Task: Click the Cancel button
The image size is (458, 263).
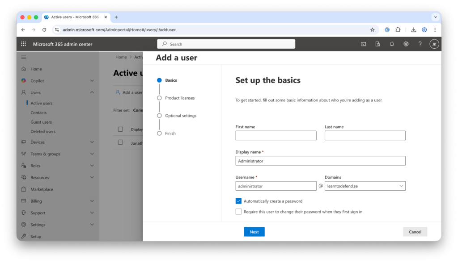Action: tap(415, 232)
